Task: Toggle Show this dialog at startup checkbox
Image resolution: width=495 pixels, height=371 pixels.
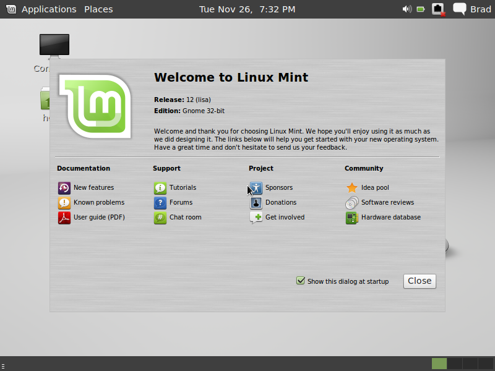Action: (x=301, y=281)
